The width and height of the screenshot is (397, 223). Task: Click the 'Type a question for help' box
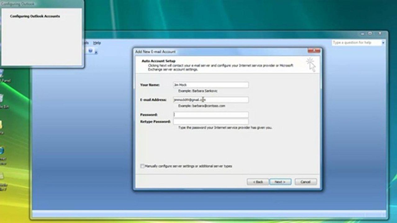[x=356, y=42]
